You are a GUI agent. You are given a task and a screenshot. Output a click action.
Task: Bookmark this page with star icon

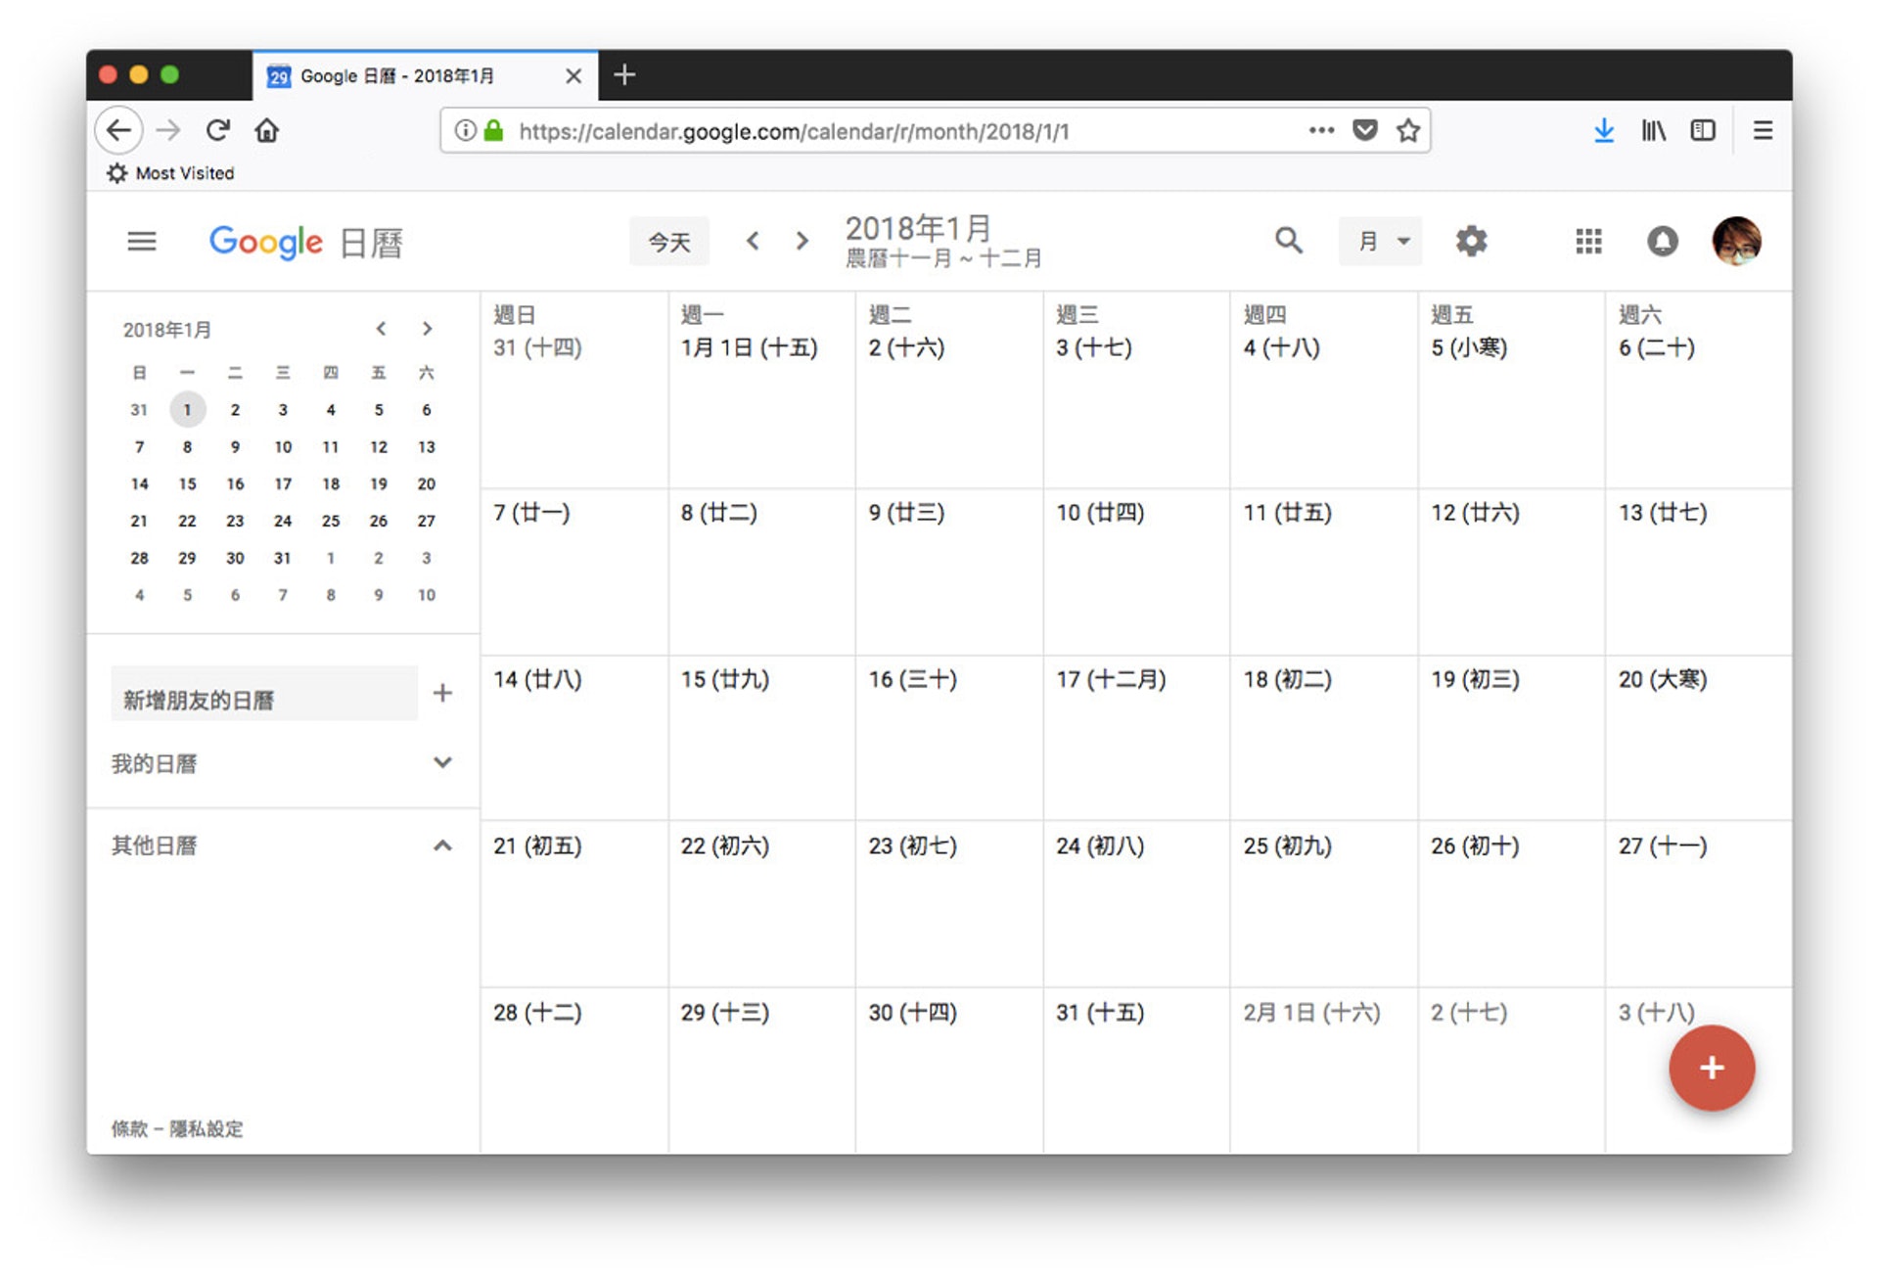click(x=1407, y=130)
